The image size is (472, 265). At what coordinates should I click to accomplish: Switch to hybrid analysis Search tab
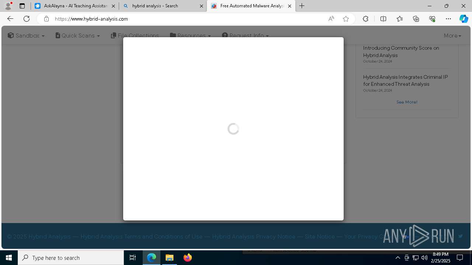pos(163,6)
